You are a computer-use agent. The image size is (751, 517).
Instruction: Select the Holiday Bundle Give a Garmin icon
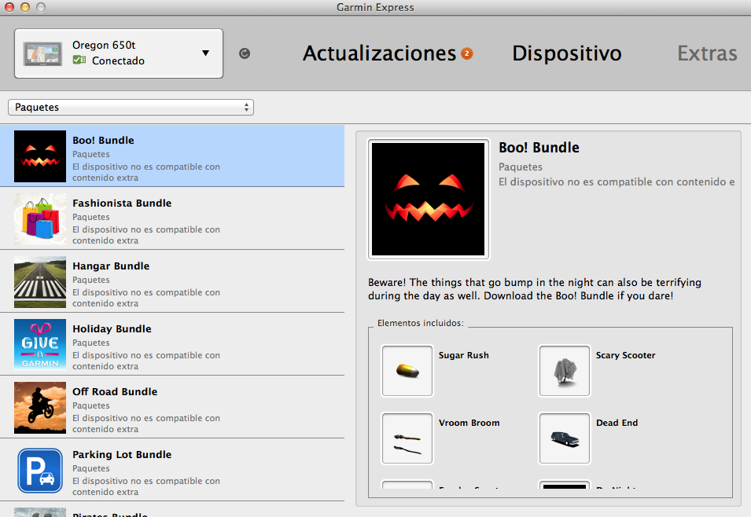pyautogui.click(x=40, y=345)
